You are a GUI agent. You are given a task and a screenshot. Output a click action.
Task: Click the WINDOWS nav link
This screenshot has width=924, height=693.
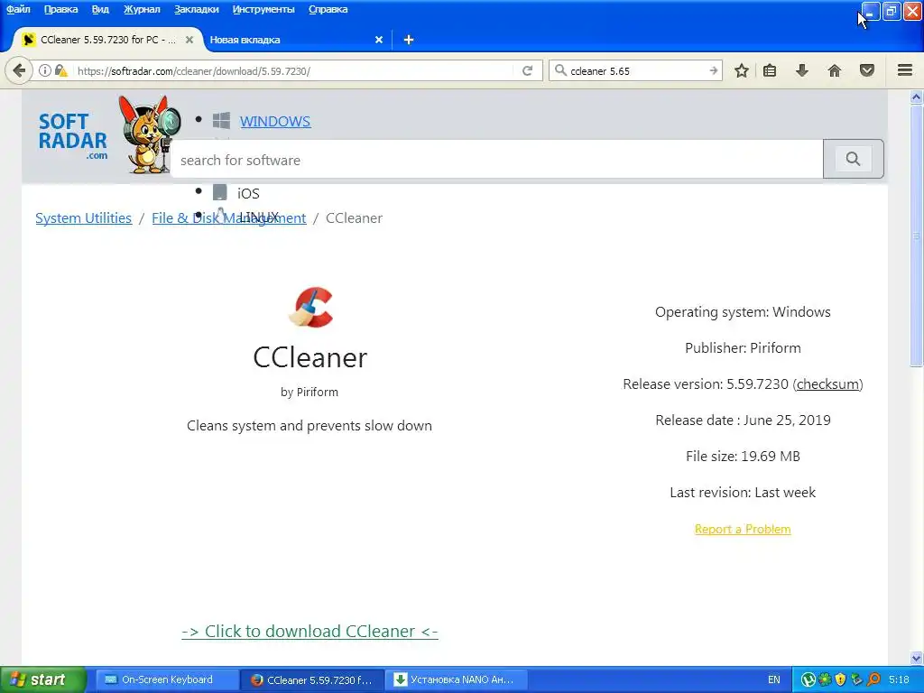click(x=275, y=122)
